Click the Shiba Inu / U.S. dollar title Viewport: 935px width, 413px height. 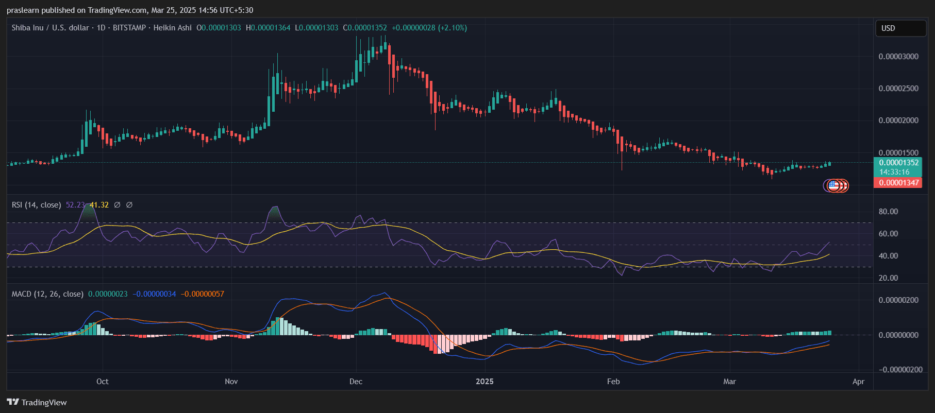coord(50,28)
